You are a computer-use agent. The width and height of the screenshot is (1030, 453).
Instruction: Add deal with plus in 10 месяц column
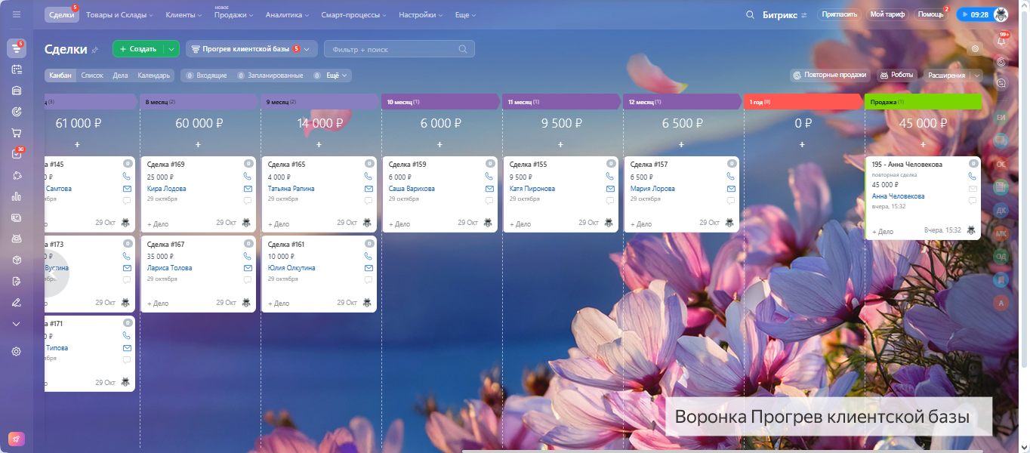439,144
